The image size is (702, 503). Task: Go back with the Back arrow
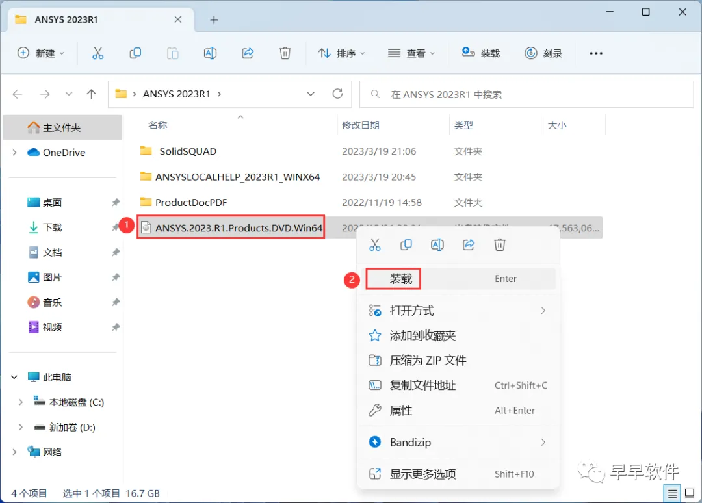(x=18, y=94)
